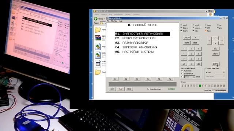Select '05. НАСТРОЙКА СИСТЕМЫ' menu line
This screenshot has width=234, height=131.
135,52
